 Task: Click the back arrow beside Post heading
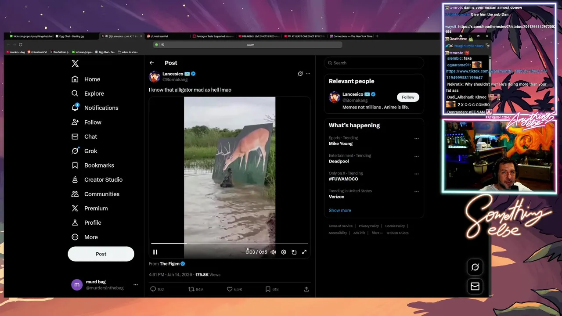[x=151, y=63]
